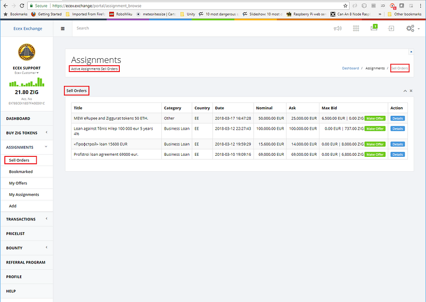Open the announcements megaphone icon
Viewport: 426px width, 302px height.
(338, 28)
